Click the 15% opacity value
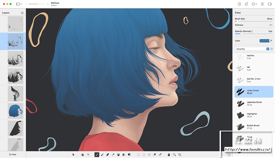Image resolution: width=275 pixels, height=158 pixels. 270,31
